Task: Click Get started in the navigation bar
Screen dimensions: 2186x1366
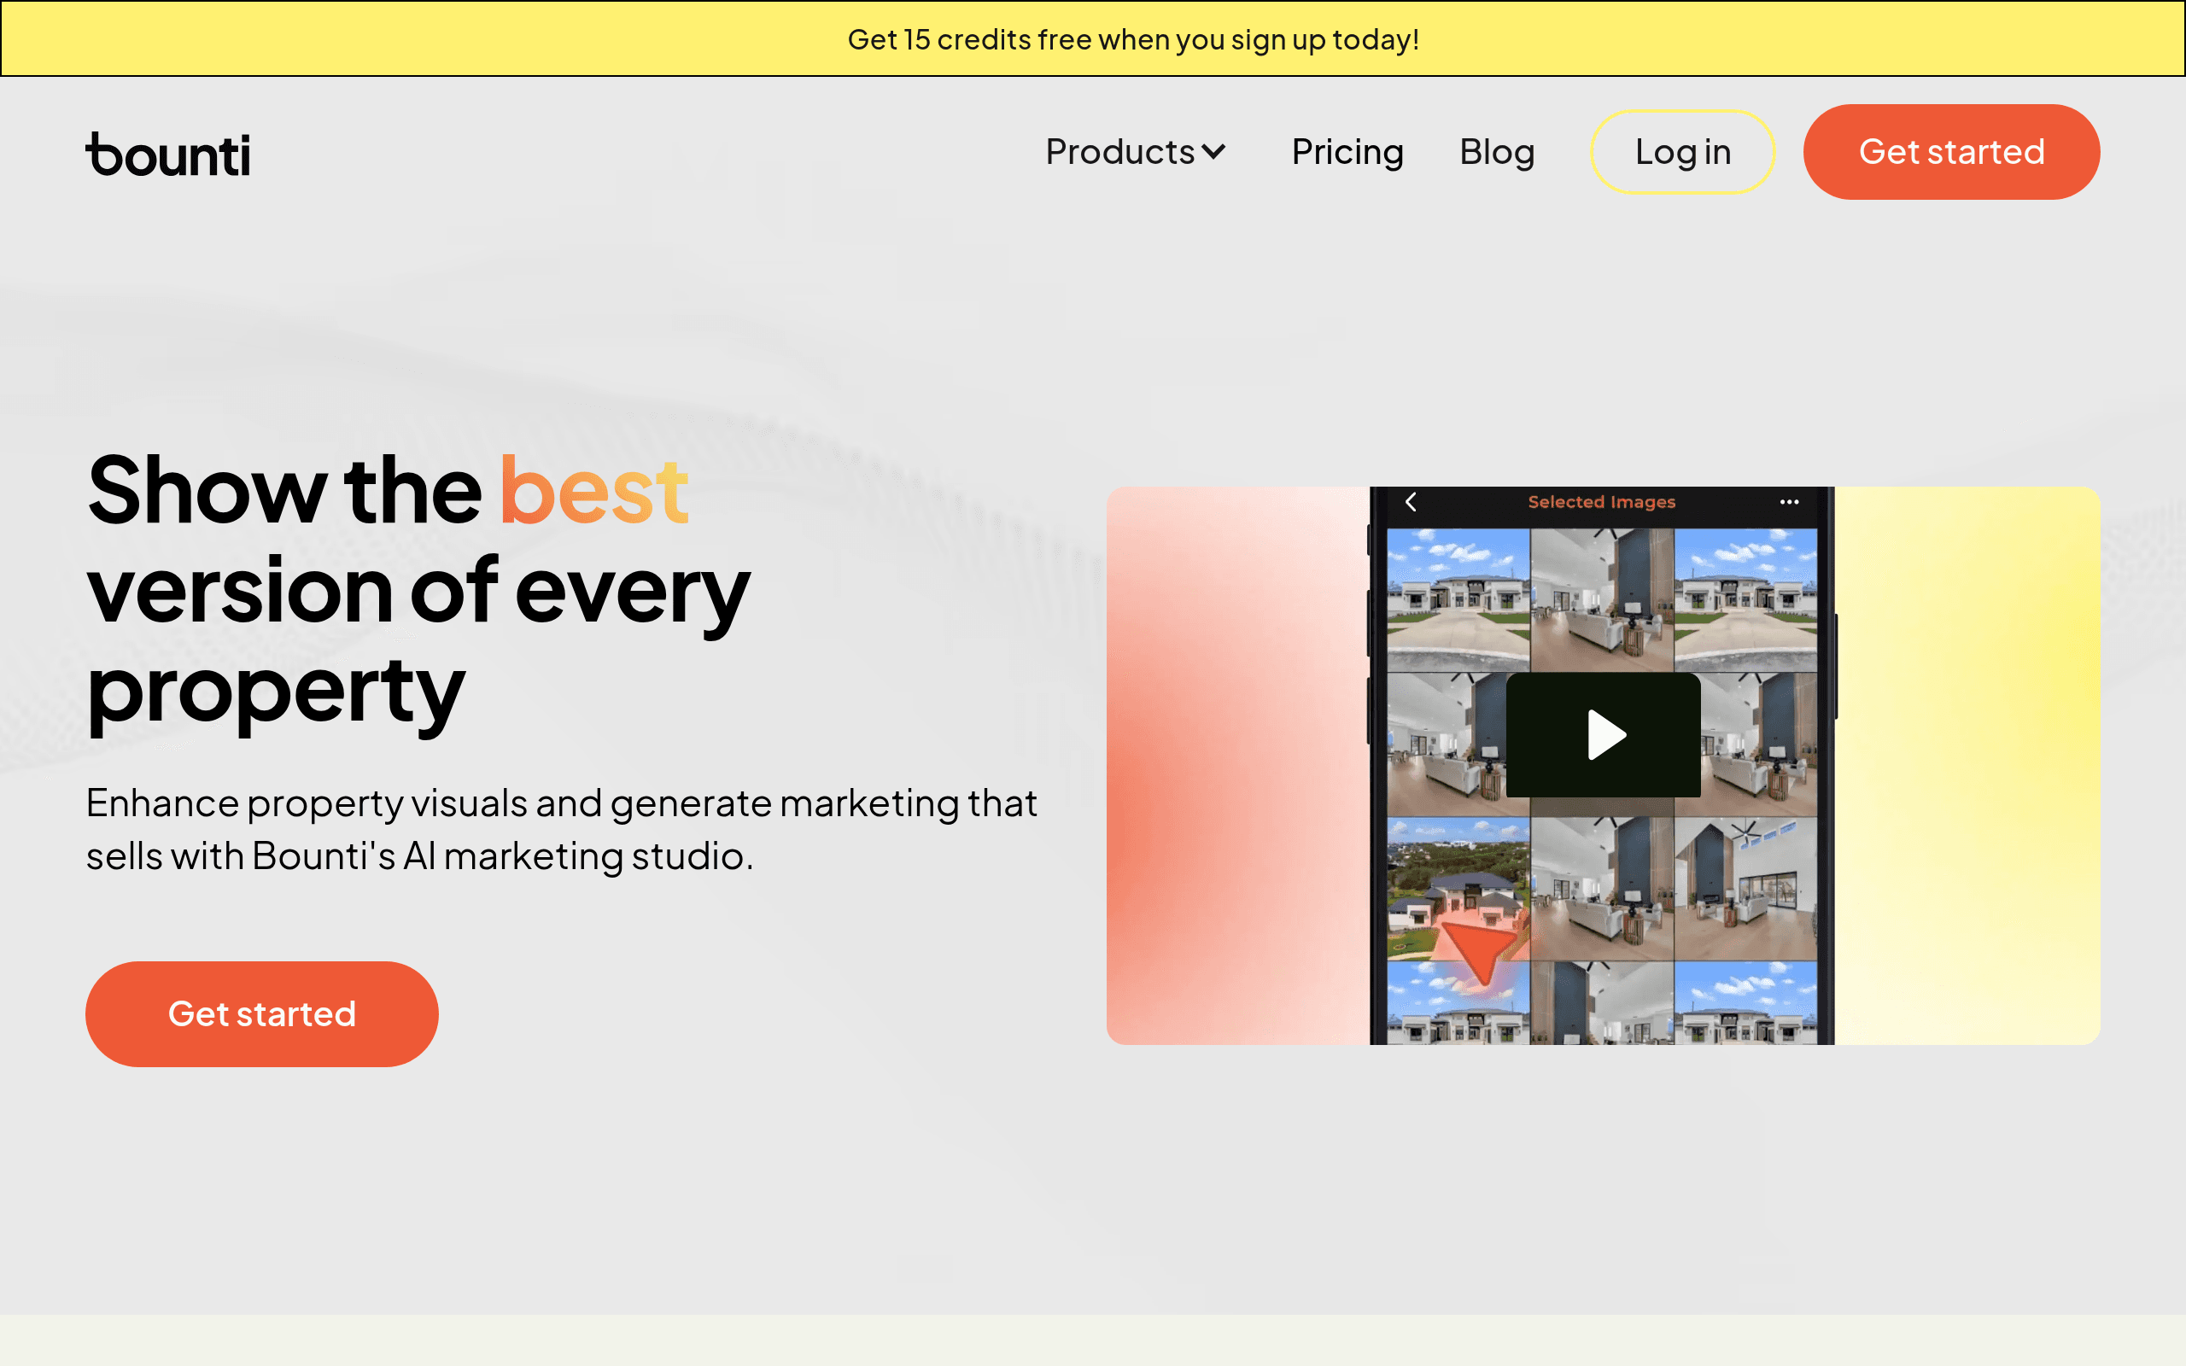Action: tap(1951, 152)
